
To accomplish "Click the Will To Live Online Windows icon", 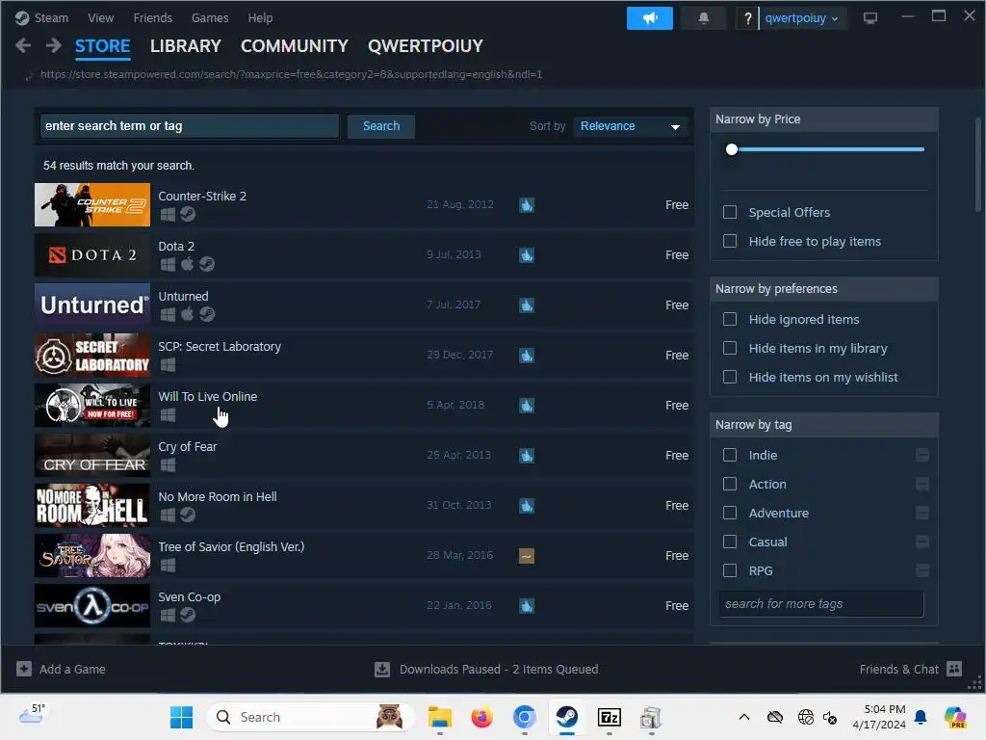I will [x=168, y=414].
